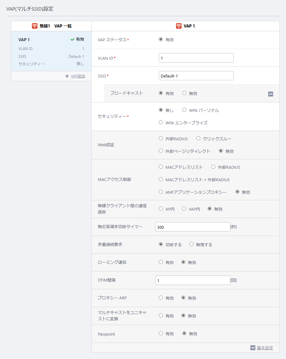Select MACアドレスリスト + 外部RADIUS radio
This screenshot has width=286, height=359.
pos(161,179)
